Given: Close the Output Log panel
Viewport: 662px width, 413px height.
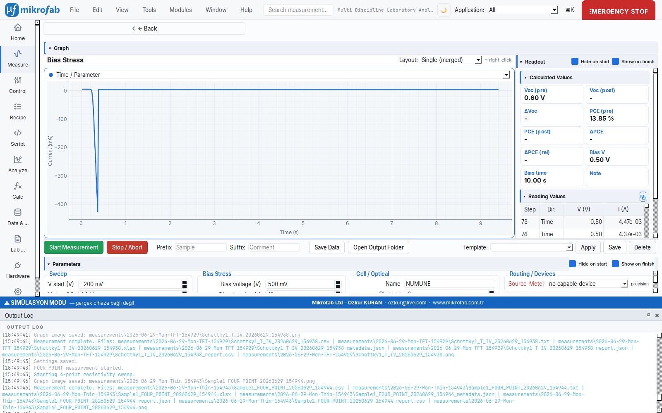Looking at the screenshot, I should (x=657, y=316).
